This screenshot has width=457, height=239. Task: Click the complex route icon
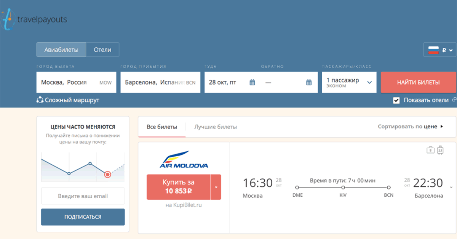(x=40, y=100)
